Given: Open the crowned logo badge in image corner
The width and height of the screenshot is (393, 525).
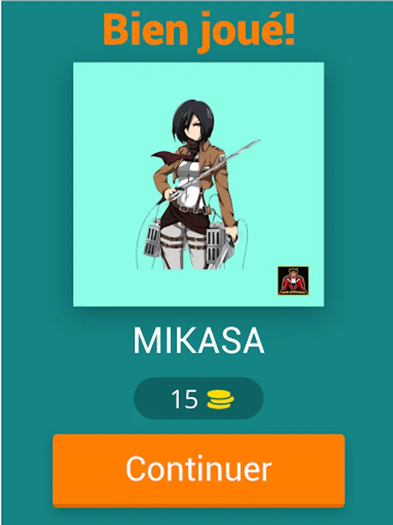Looking at the screenshot, I should tap(293, 281).
